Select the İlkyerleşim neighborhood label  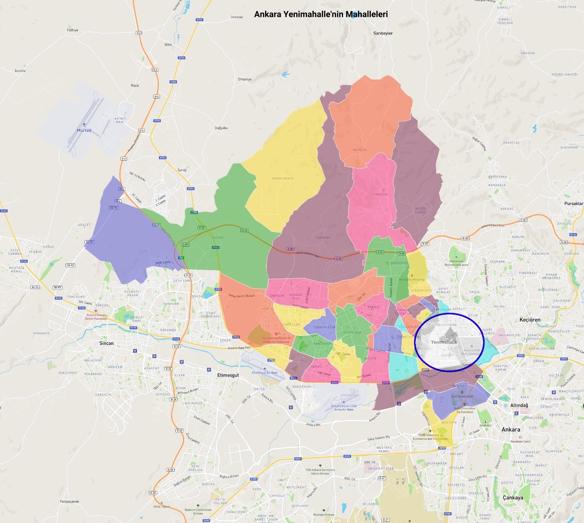click(x=325, y=327)
